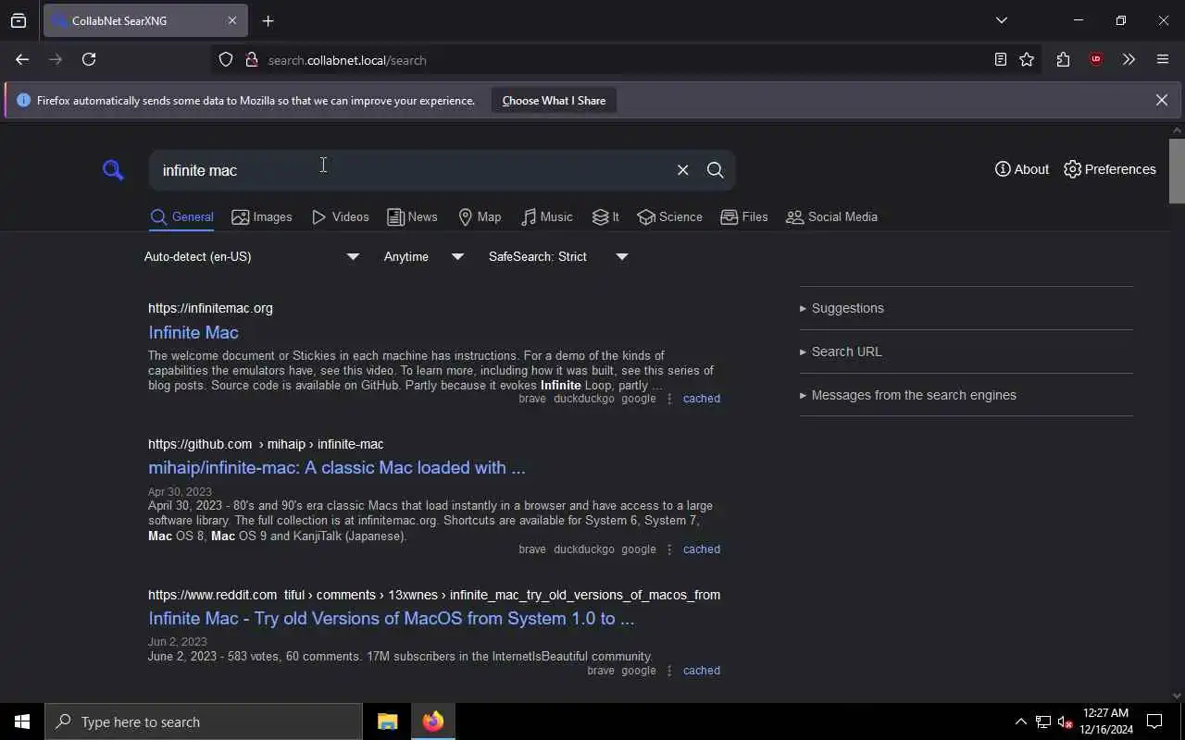Open a new browser tab

[268, 20]
